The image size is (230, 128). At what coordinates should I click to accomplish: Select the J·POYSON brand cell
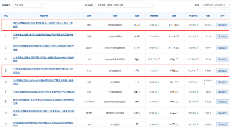pyautogui.click(x=89, y=102)
